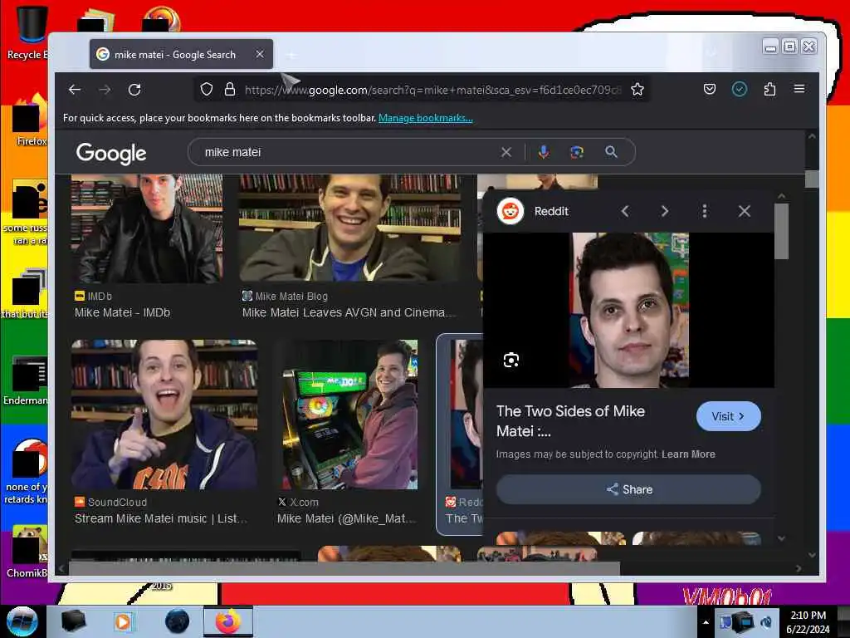
Task: Open the Windows Start button
Action: (x=22, y=621)
